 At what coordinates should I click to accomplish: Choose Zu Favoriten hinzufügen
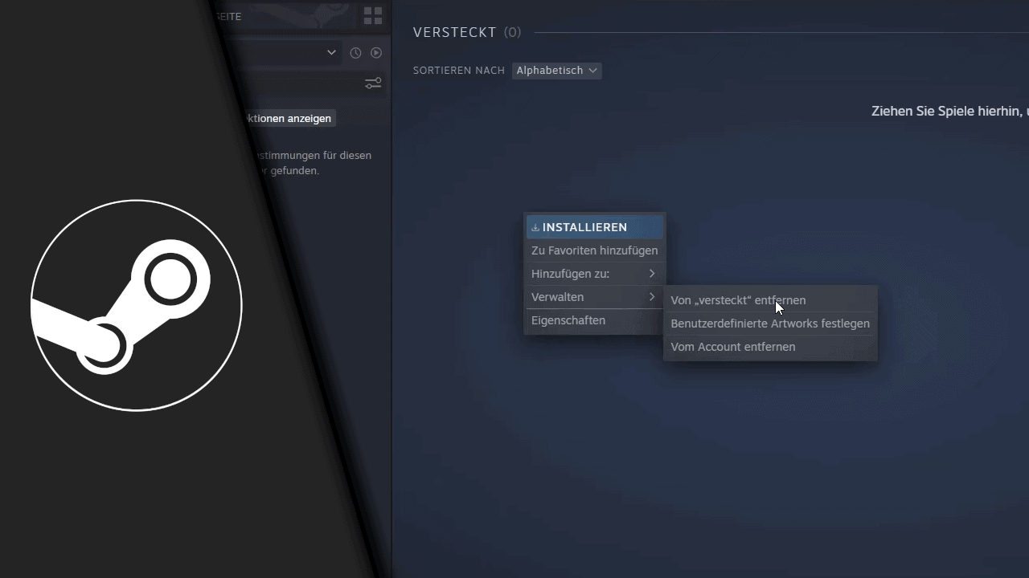click(594, 250)
